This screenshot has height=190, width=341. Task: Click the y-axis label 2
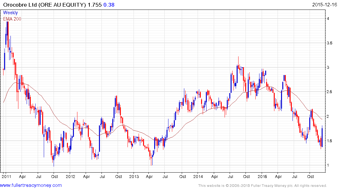pos(328,117)
